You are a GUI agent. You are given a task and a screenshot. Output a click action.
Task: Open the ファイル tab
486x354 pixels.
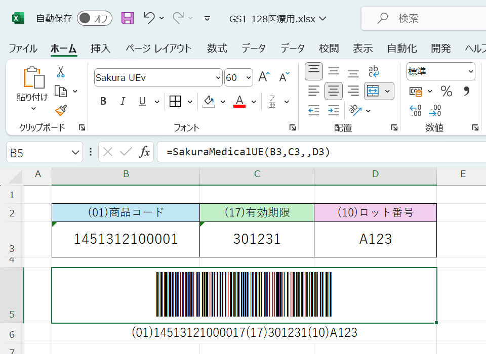click(23, 49)
